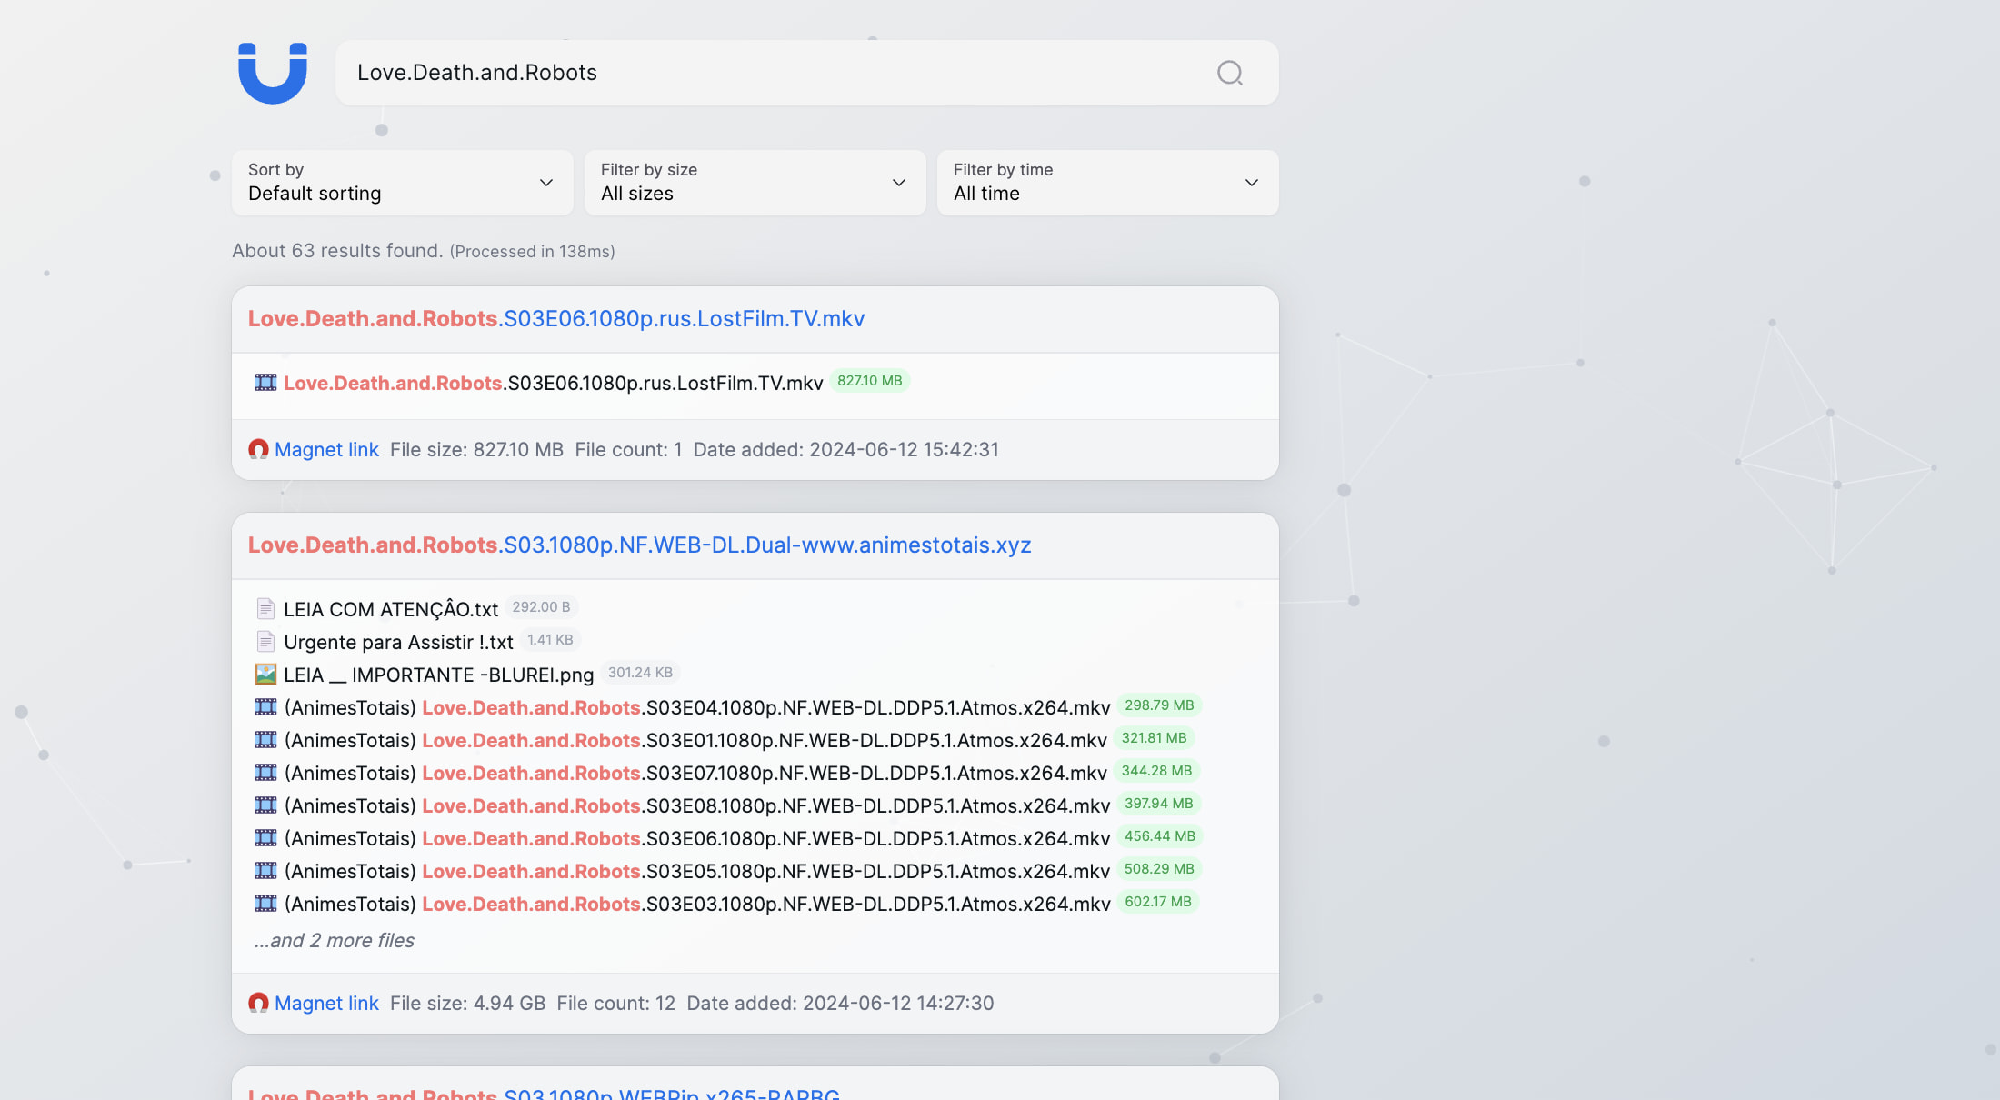Click the 292.00 B size badge
The image size is (2000, 1100).
click(541, 607)
